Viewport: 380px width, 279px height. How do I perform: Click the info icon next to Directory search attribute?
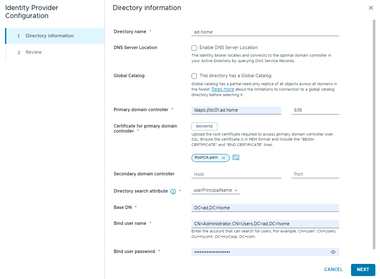point(173,191)
